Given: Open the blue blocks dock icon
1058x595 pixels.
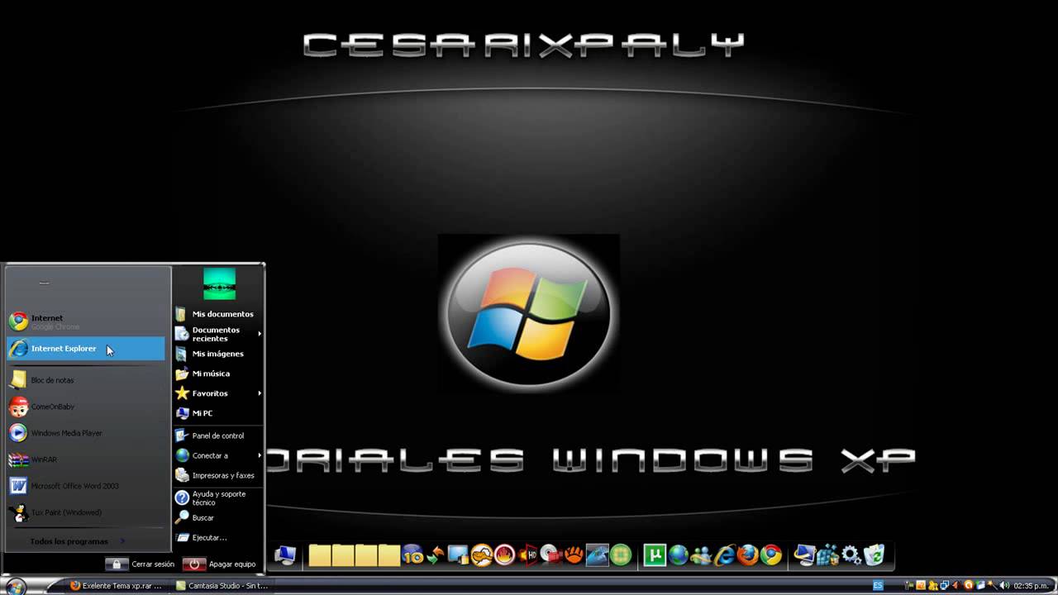Looking at the screenshot, I should pos(828,555).
